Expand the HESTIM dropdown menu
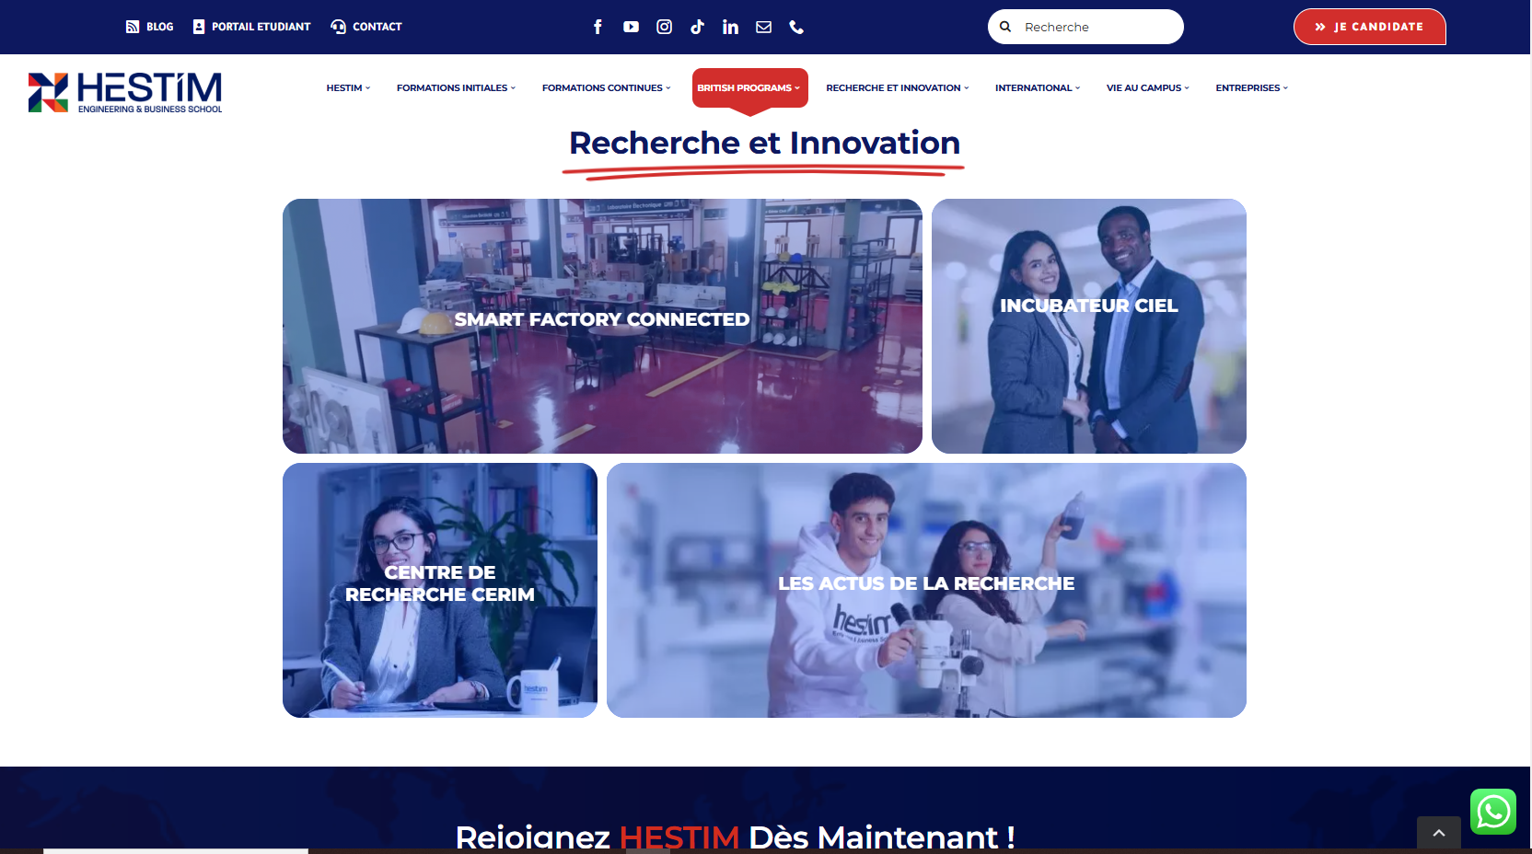Viewport: 1532px width, 854px height. [x=348, y=88]
